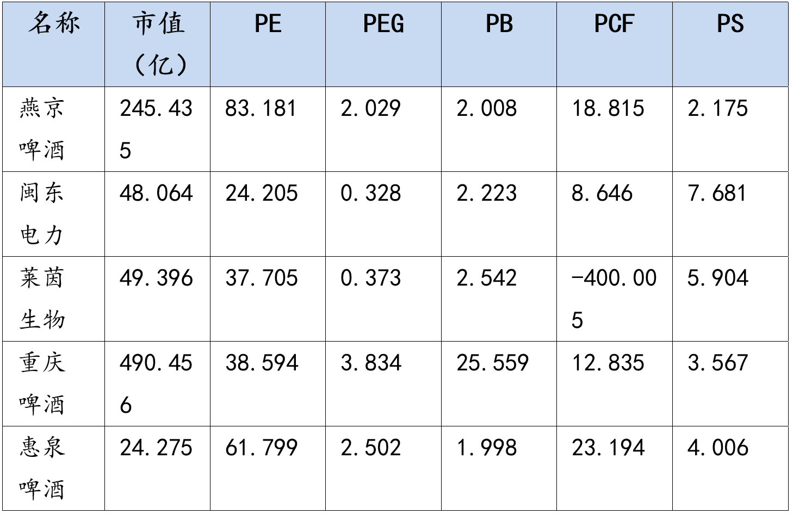Click the PCF value -400.005
The height and width of the screenshot is (514, 793).
pos(614,299)
